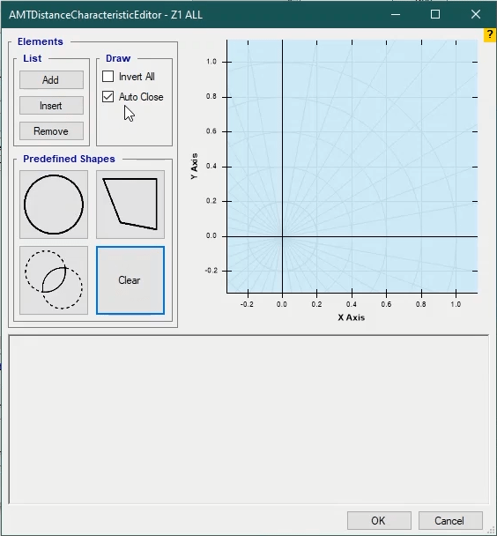
Task: Select the predefined quadrilateral shape
Action: point(130,205)
